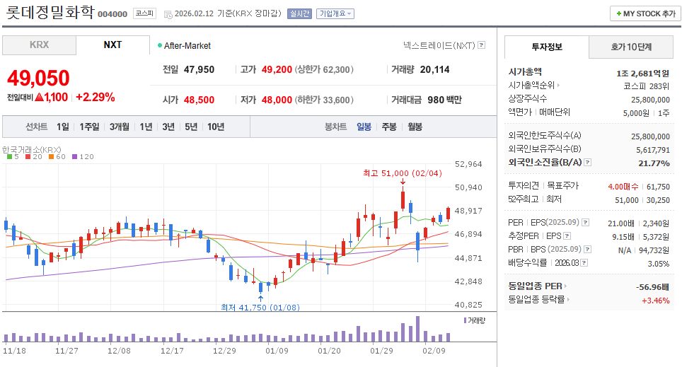Select 10년 line chart range
682x367 pixels.
216,127
